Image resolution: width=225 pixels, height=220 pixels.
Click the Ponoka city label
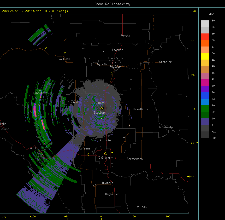point(125,36)
